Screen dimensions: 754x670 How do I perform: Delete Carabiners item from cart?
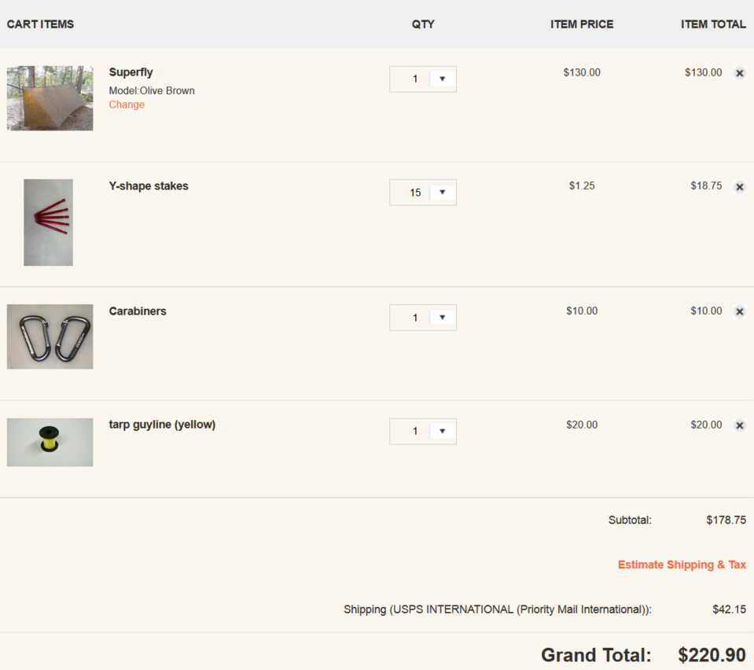click(x=739, y=311)
